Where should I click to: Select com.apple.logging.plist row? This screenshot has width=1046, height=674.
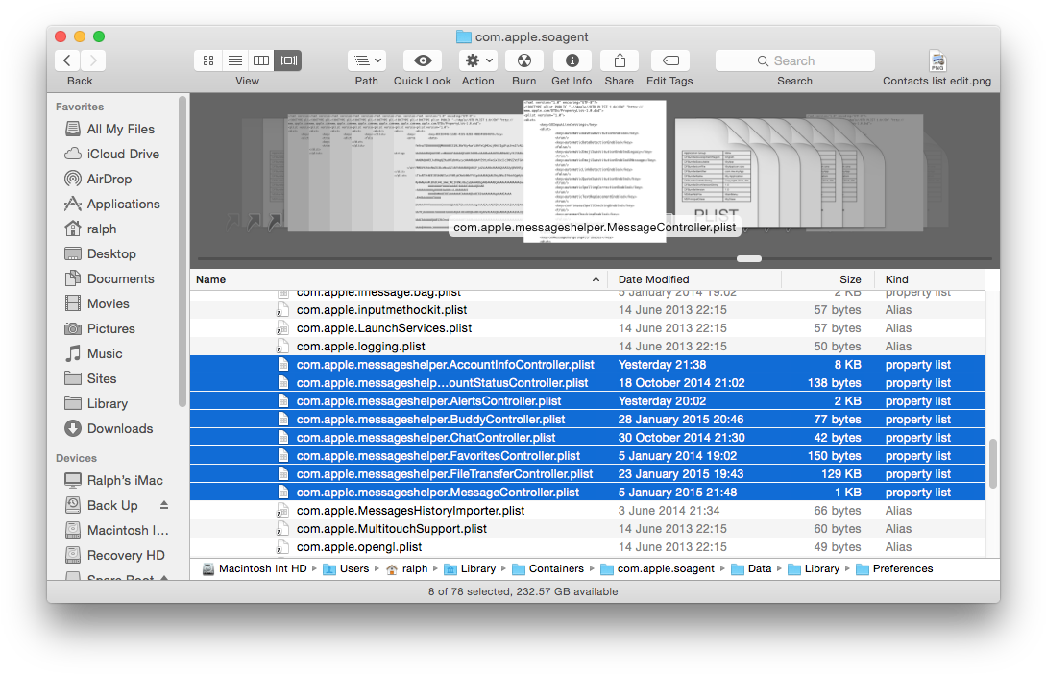tap(587, 347)
